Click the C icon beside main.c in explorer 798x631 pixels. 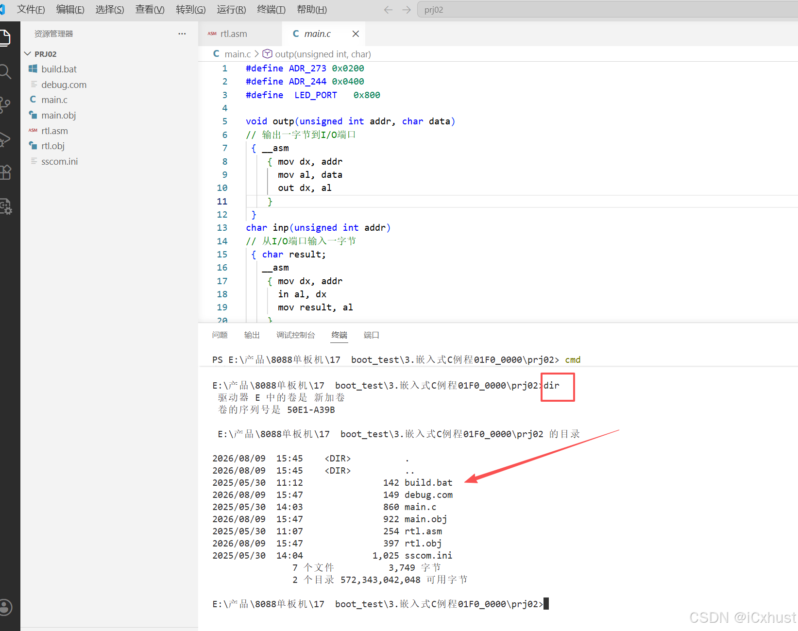(33, 100)
